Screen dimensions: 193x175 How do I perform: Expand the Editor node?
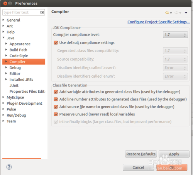click(x=6, y=73)
